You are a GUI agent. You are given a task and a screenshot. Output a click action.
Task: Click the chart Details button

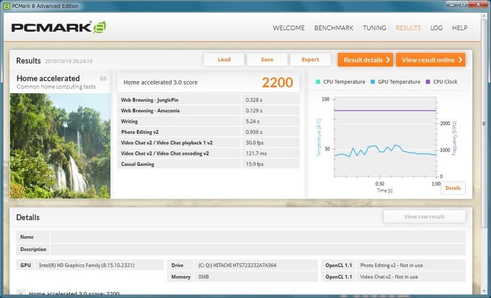point(453,188)
